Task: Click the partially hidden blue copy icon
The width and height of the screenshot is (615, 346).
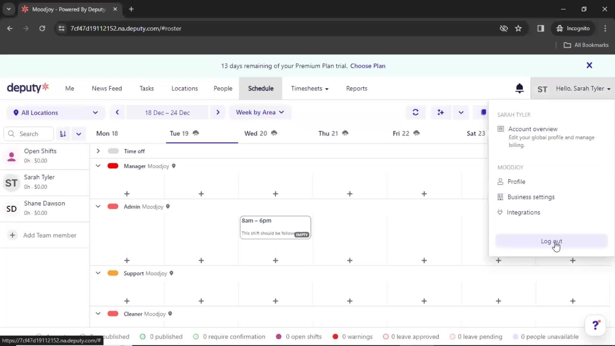Action: click(483, 112)
